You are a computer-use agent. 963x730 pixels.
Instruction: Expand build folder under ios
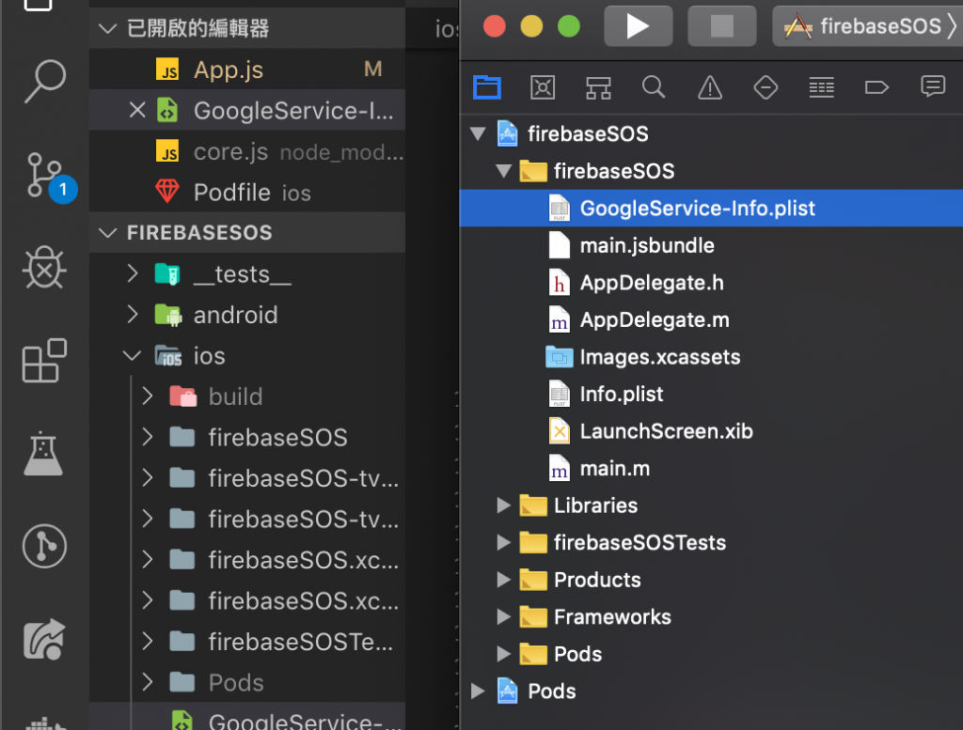click(x=148, y=396)
